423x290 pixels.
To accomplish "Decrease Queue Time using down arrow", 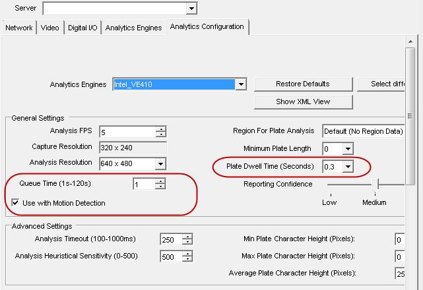I will [x=160, y=188].
